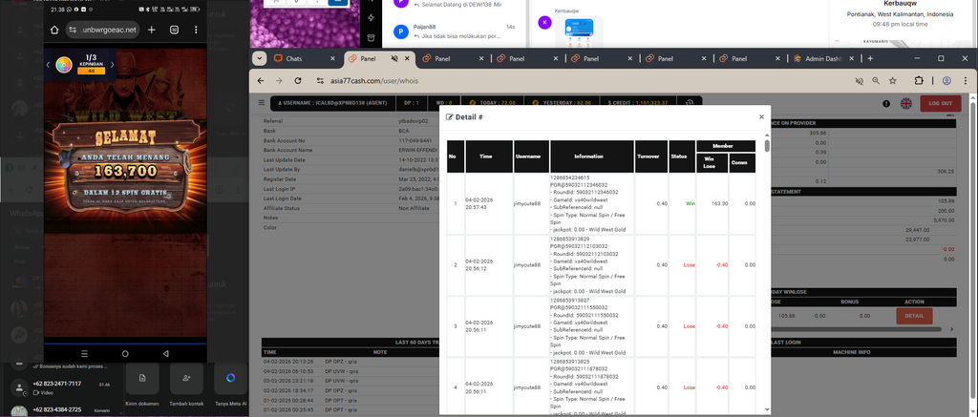Open the zoom magnifier icon in address bar

tap(876, 81)
